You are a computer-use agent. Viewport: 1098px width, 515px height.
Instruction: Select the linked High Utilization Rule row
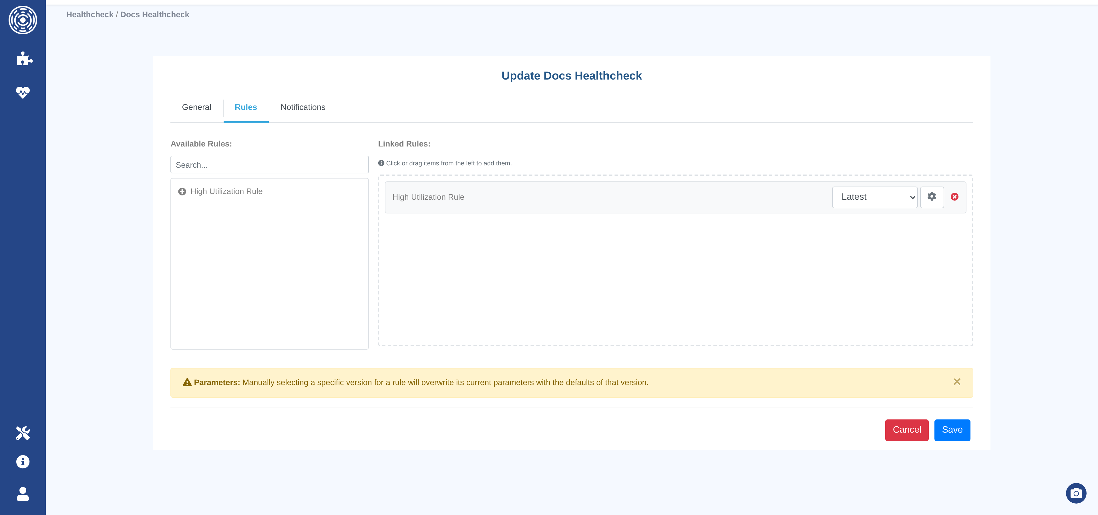click(x=597, y=197)
